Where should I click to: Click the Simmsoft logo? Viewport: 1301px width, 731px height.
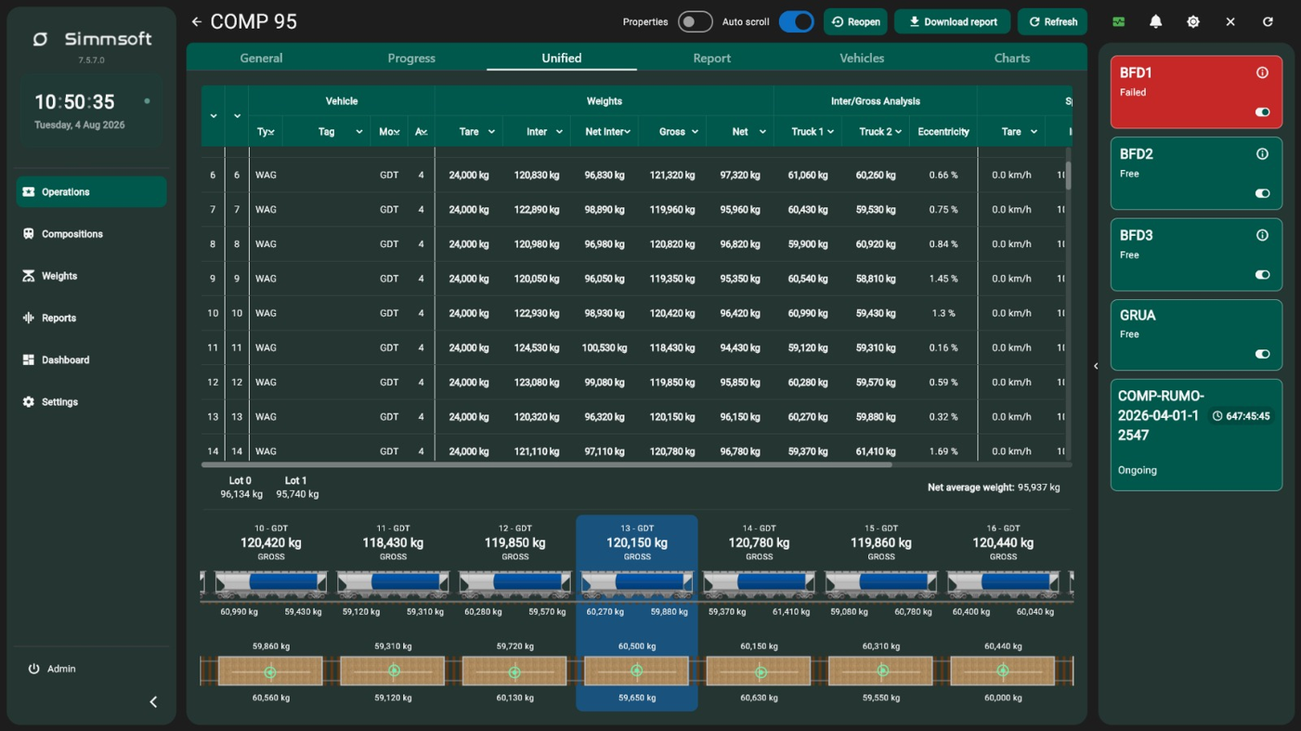click(x=92, y=39)
